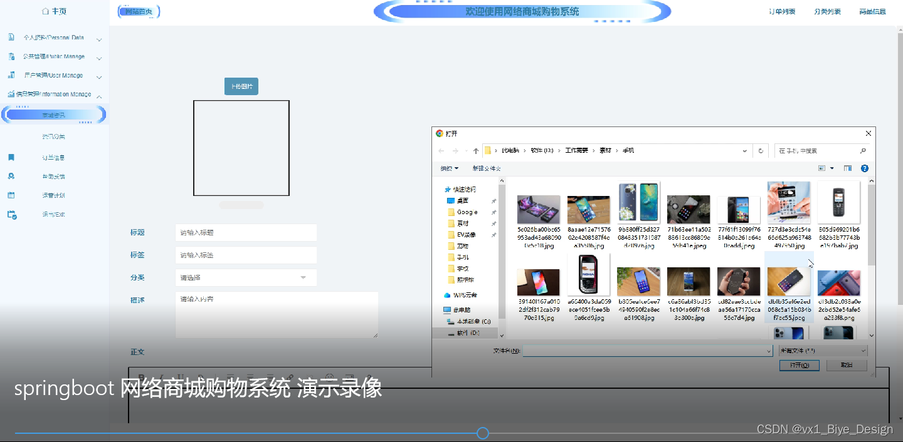Select 此电脑 in dialog tree
Image resolution: width=903 pixels, height=442 pixels.
coord(457,310)
